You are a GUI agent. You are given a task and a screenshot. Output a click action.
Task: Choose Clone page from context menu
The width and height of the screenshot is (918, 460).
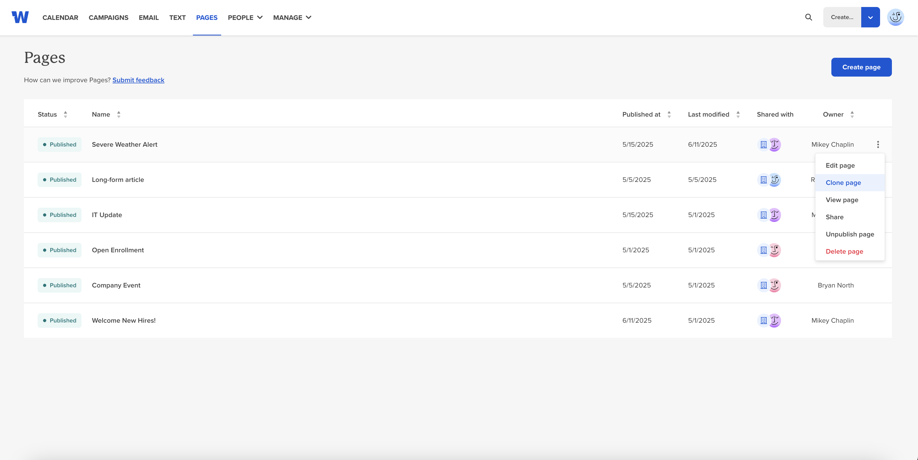(850, 182)
